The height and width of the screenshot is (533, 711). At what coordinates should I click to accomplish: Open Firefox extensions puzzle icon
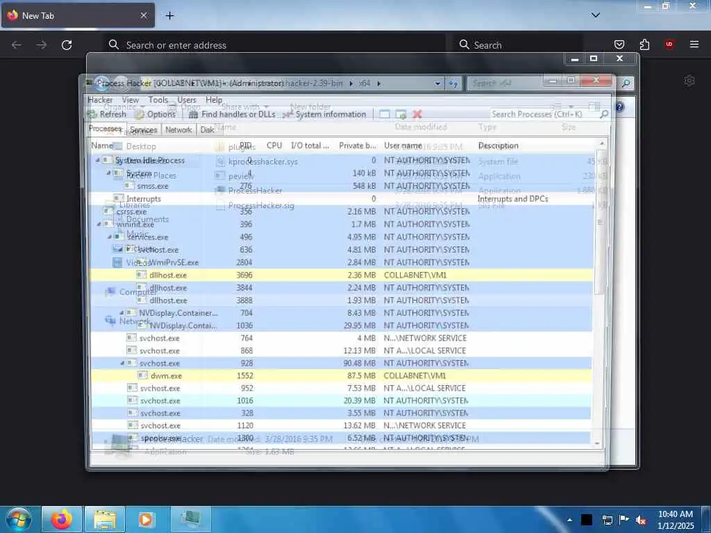[644, 44]
